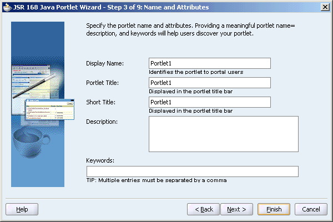Close the JSR 168 Java Portlet Wizard dialog
Image resolution: width=333 pixels, height=222 pixels.
pyautogui.click(x=325, y=7)
